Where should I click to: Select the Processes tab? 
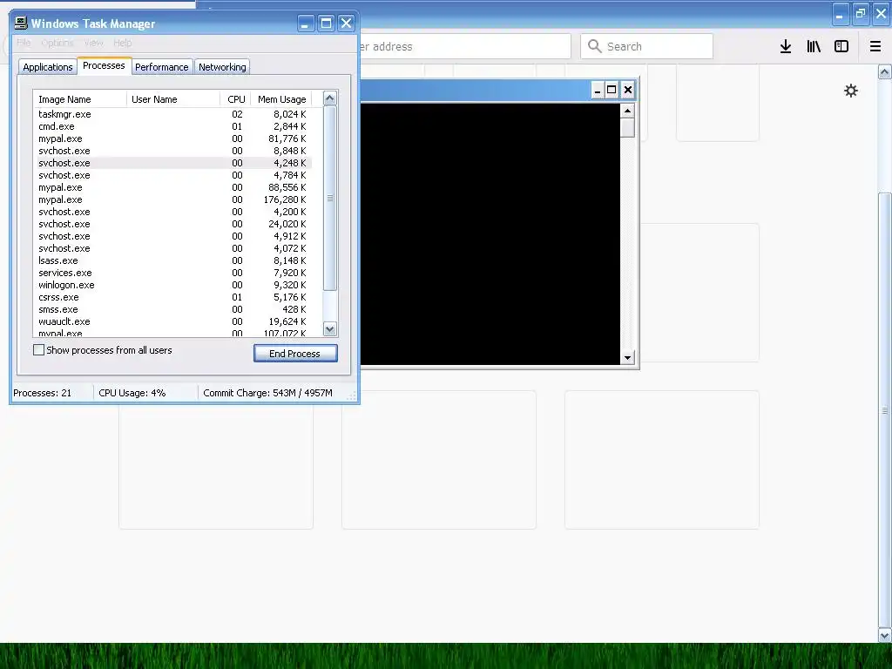pyautogui.click(x=105, y=65)
